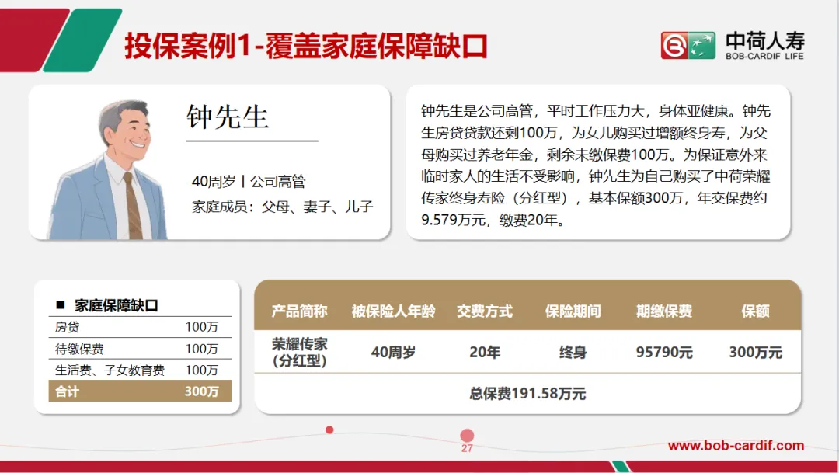Select the 300万元 coverage cell
The image size is (839, 473).
tap(756, 352)
